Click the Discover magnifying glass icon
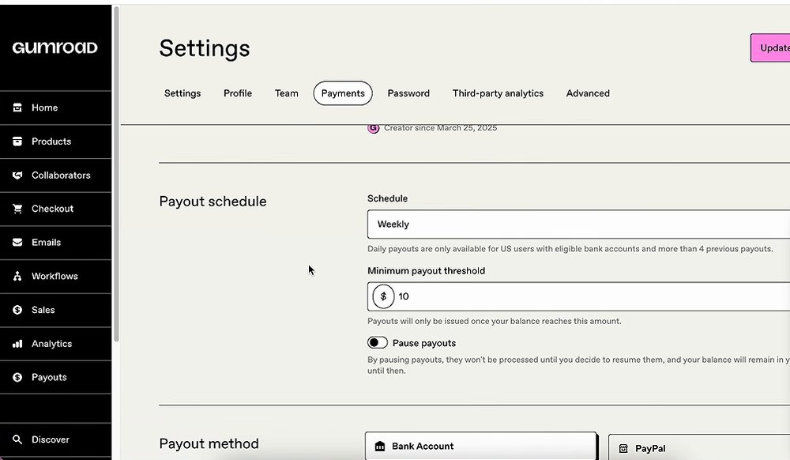790x460 pixels. coord(17,439)
